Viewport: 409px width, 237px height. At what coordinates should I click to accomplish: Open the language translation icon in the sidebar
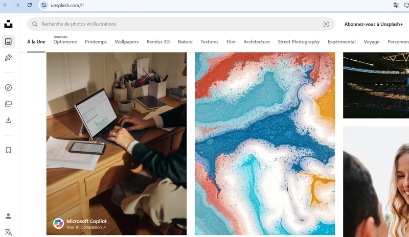click(8, 232)
